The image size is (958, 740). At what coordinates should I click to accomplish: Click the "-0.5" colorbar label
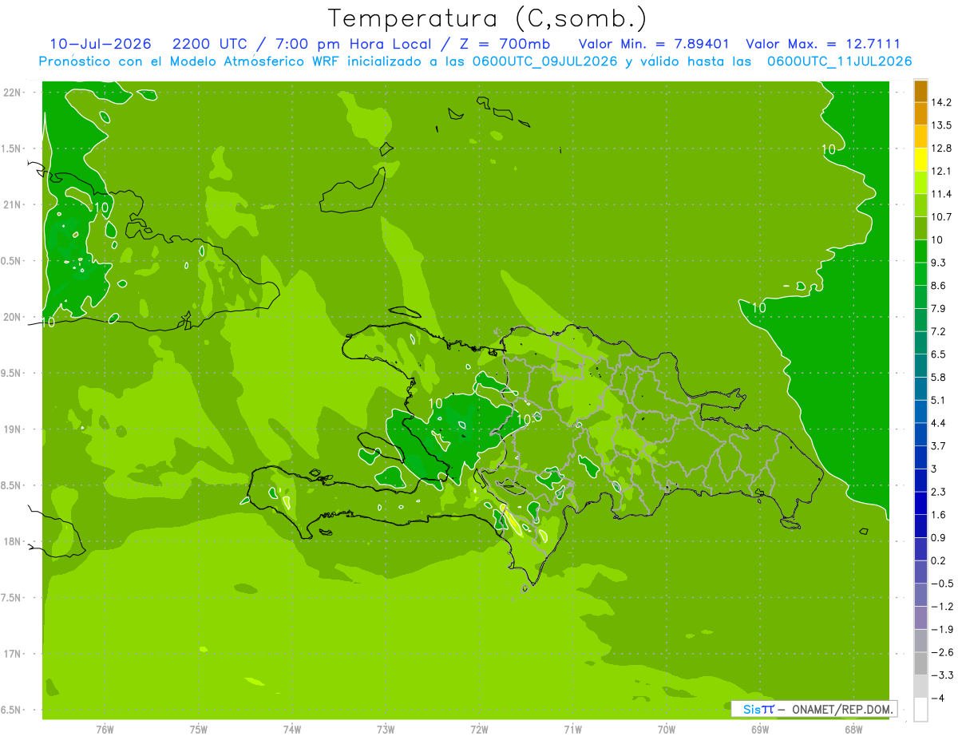coord(941,584)
